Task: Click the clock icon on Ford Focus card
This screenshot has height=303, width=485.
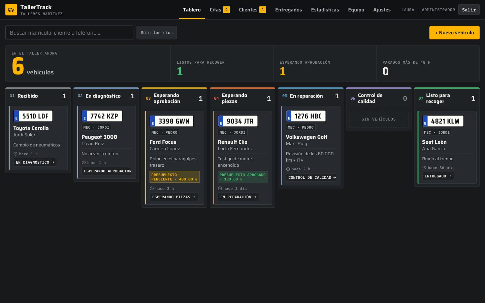Action: click(x=152, y=189)
